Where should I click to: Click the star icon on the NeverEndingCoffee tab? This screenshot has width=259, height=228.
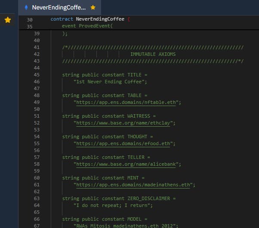92,7
